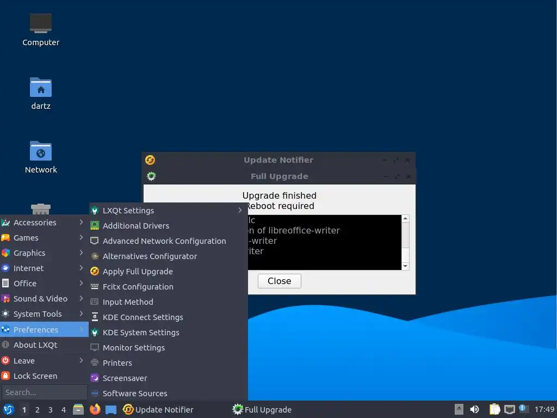Viewport: 557px width, 418px height.
Task: Switch to virtual desktop 4
Action: [64, 410]
